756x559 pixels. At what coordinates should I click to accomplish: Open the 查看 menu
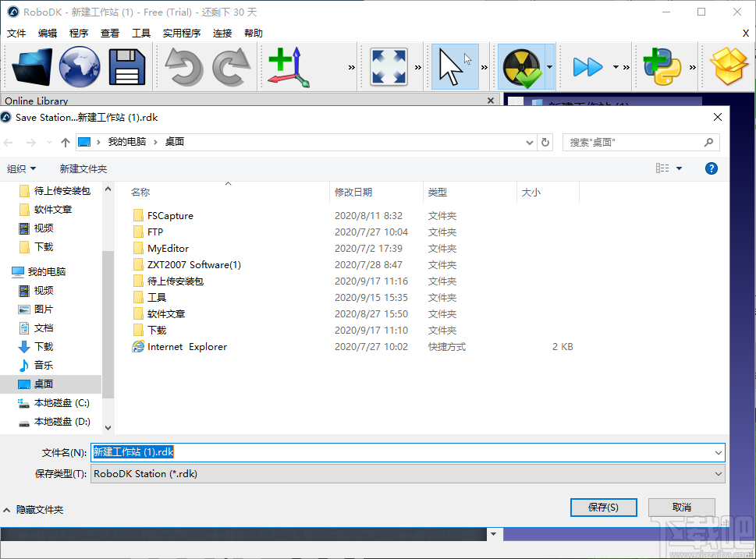[110, 34]
